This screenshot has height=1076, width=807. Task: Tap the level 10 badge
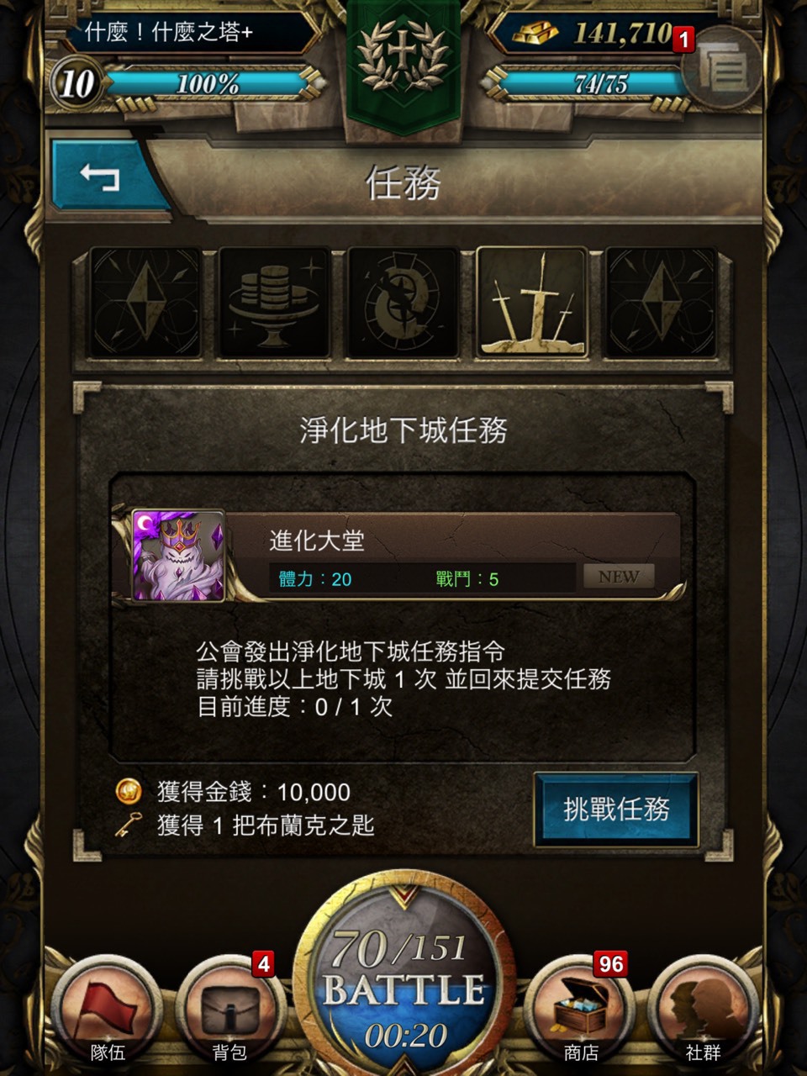(x=76, y=84)
